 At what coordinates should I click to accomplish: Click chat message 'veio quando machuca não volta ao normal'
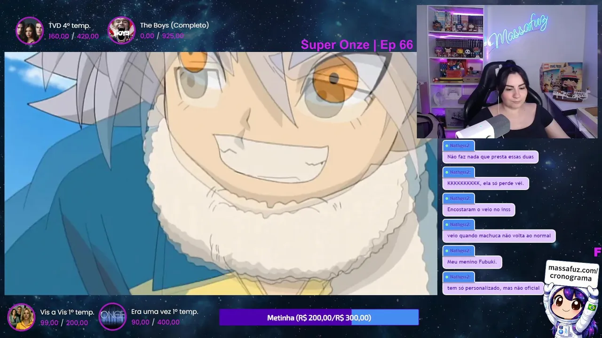pos(499,236)
